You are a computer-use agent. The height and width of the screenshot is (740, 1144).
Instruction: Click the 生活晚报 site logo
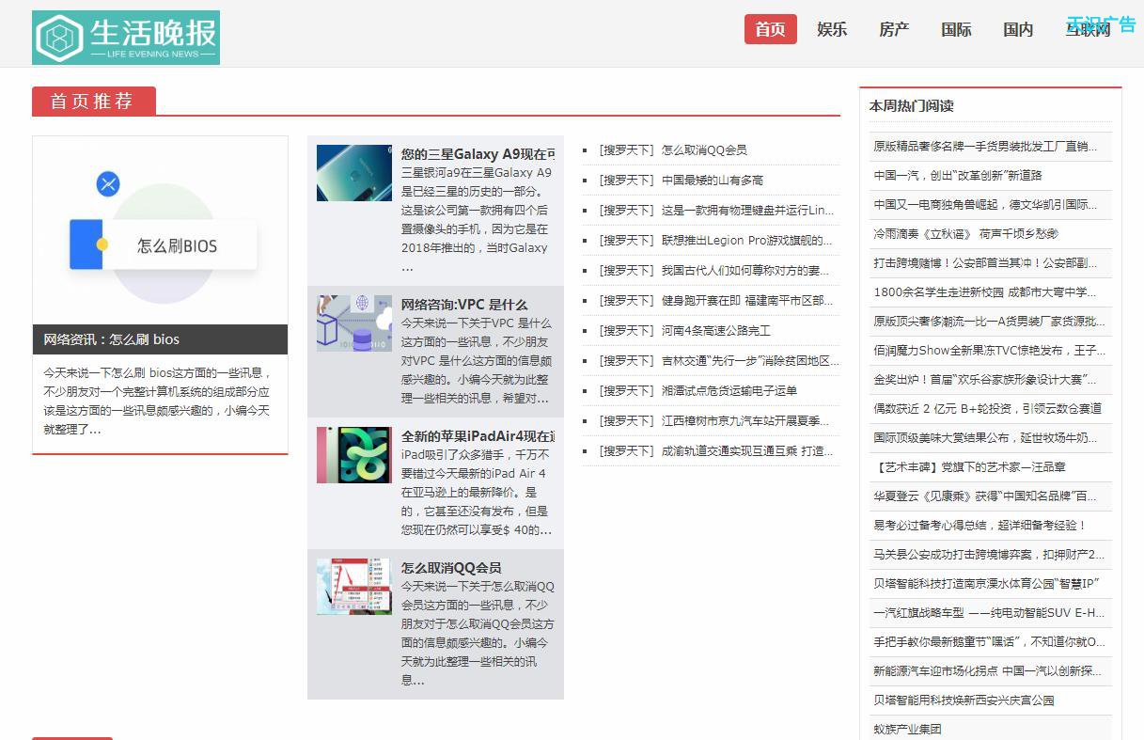(x=126, y=38)
